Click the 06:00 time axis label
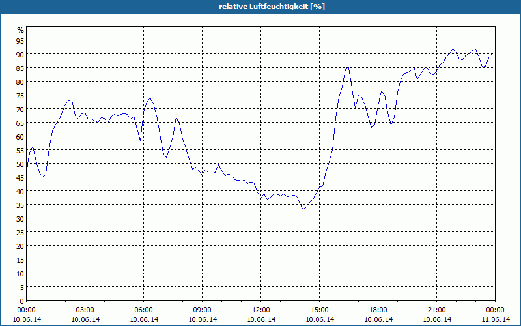This screenshot has height=326, width=521. coord(143,310)
